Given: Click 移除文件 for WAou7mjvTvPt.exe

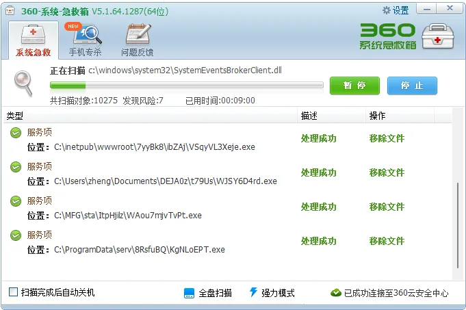Looking at the screenshot, I should click(387, 207).
